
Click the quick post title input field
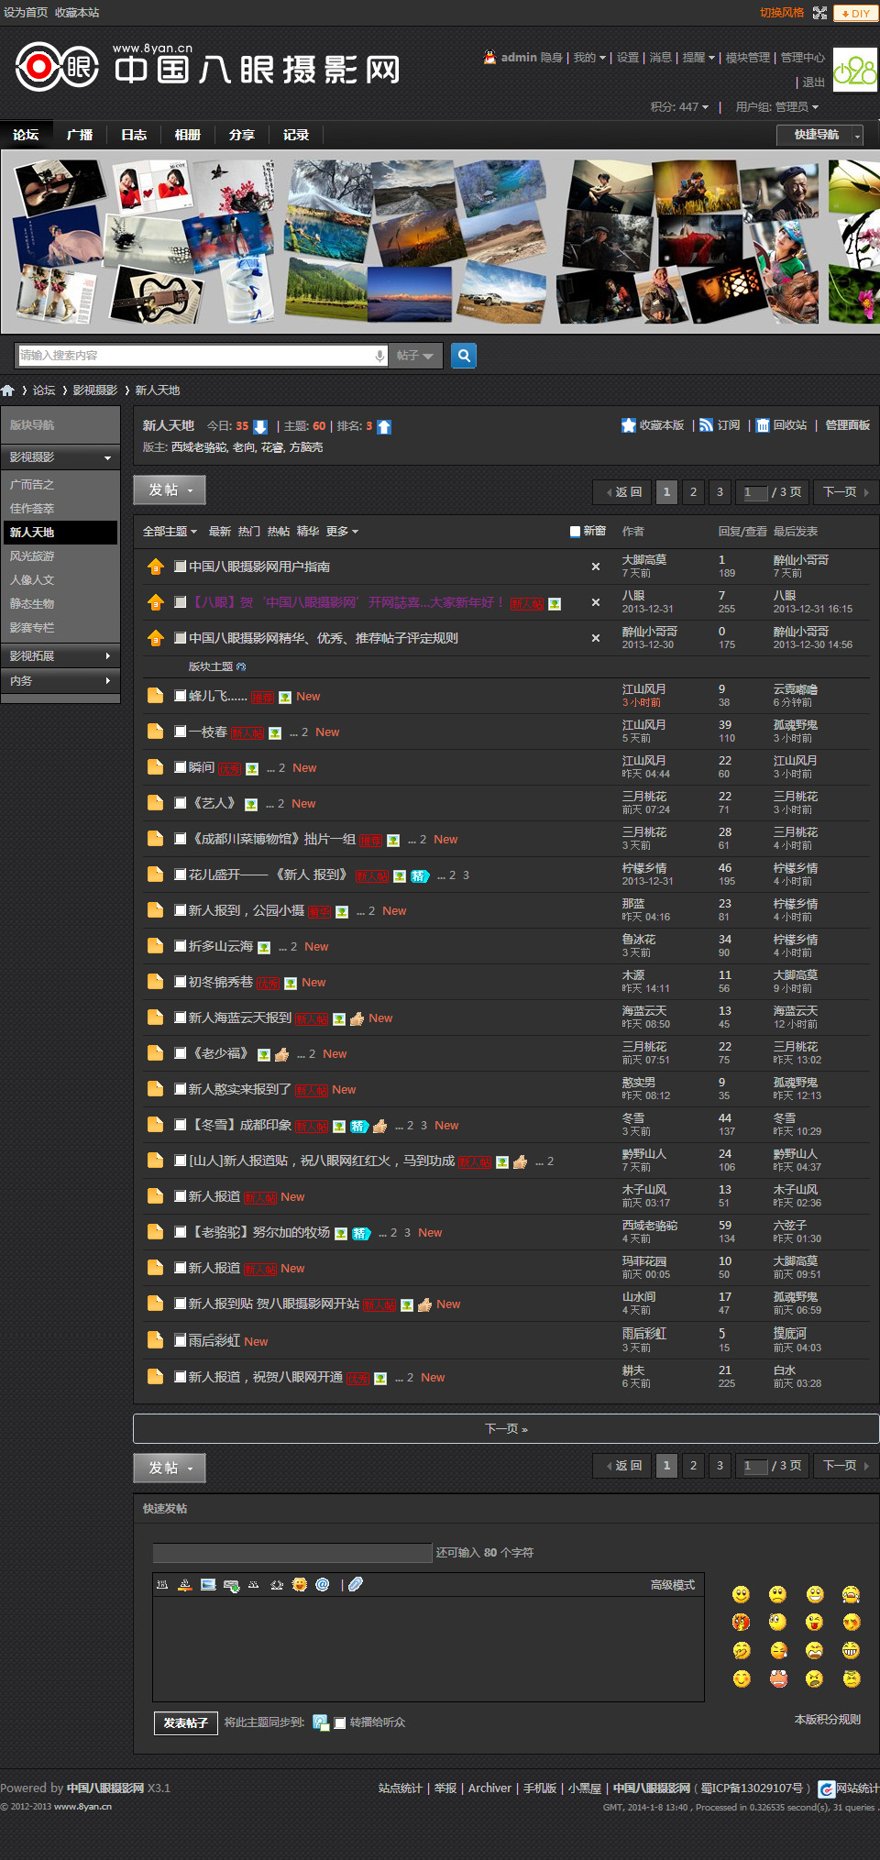(292, 1553)
